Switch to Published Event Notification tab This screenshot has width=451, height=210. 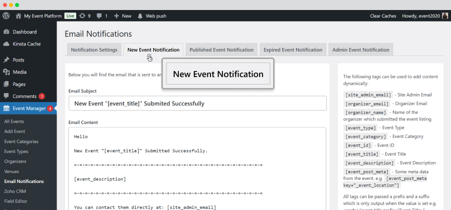(221, 49)
